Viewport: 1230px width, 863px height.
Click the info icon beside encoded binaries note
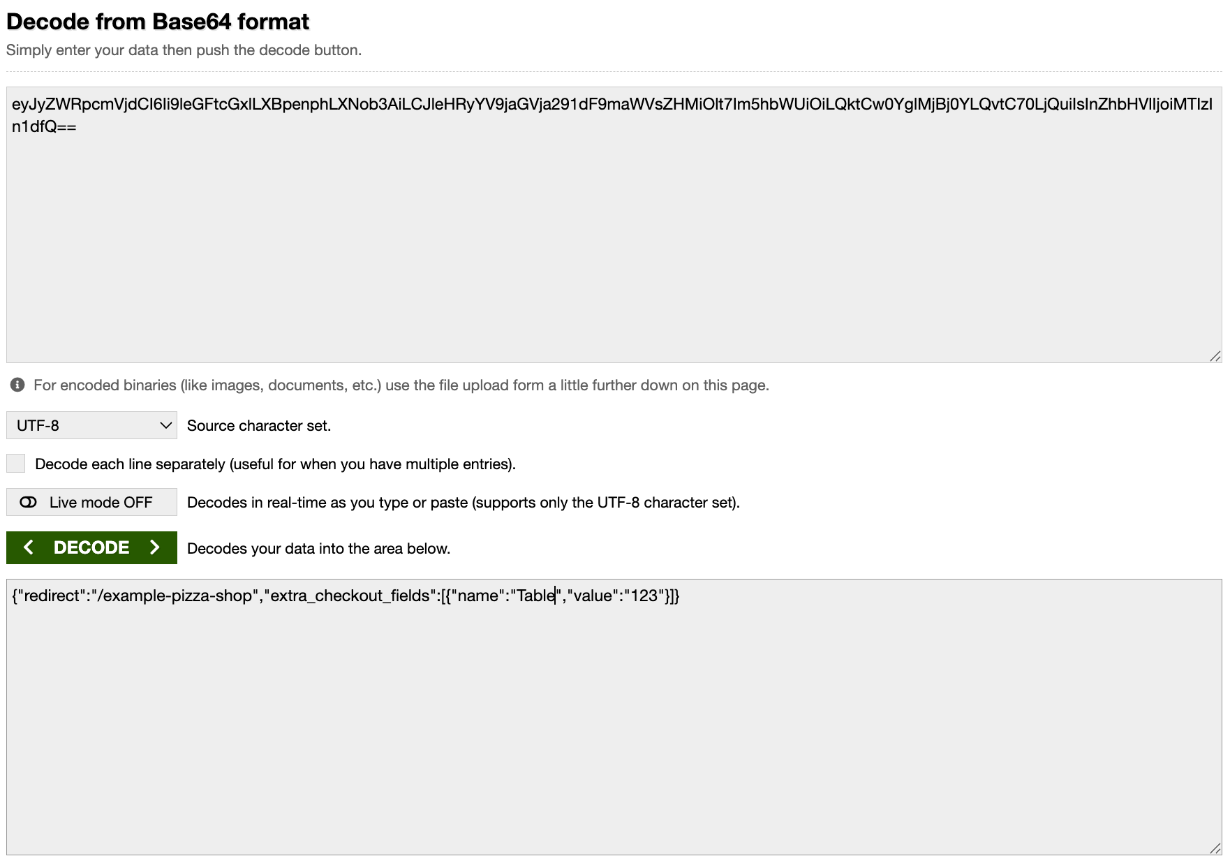17,385
